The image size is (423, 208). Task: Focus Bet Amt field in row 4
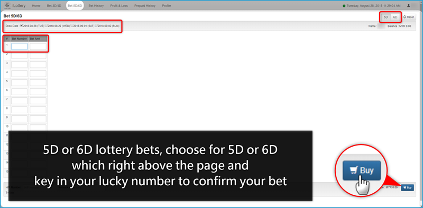[x=38, y=74]
